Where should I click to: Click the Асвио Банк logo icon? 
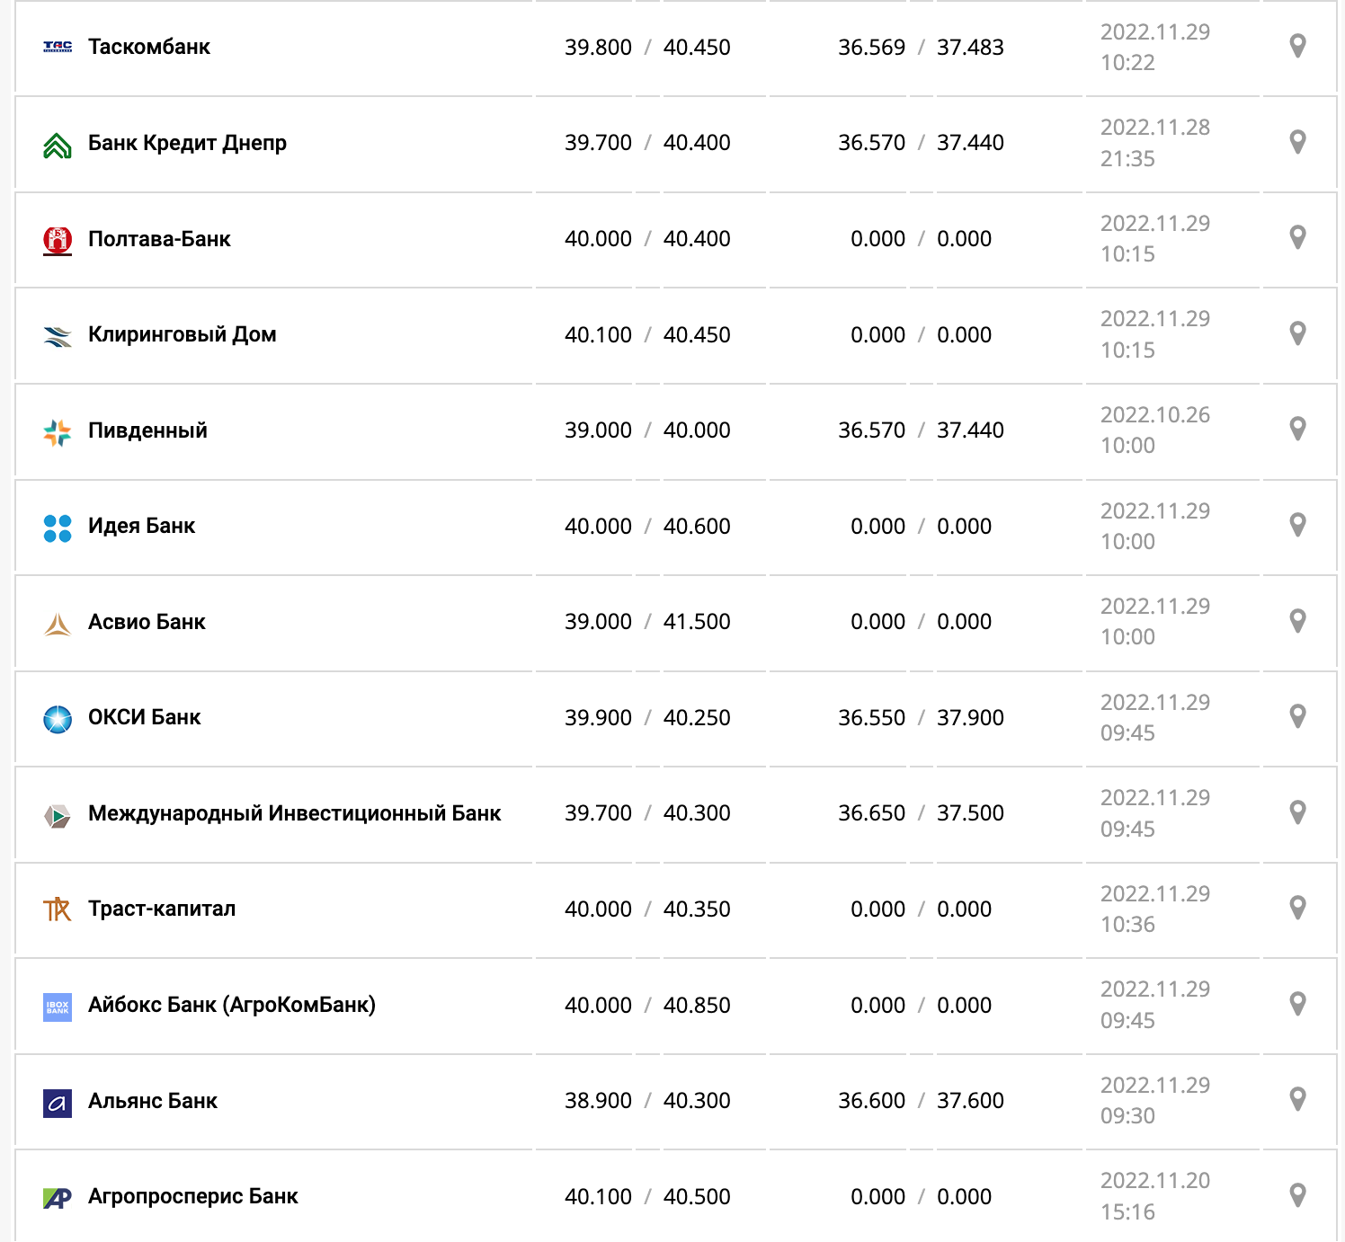click(58, 623)
